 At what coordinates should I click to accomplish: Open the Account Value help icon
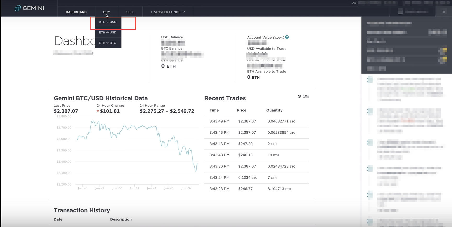coord(287,37)
